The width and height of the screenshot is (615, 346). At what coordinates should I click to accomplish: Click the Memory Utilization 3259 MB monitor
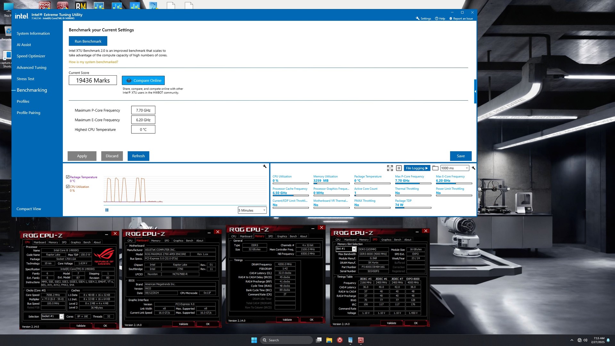(x=332, y=179)
